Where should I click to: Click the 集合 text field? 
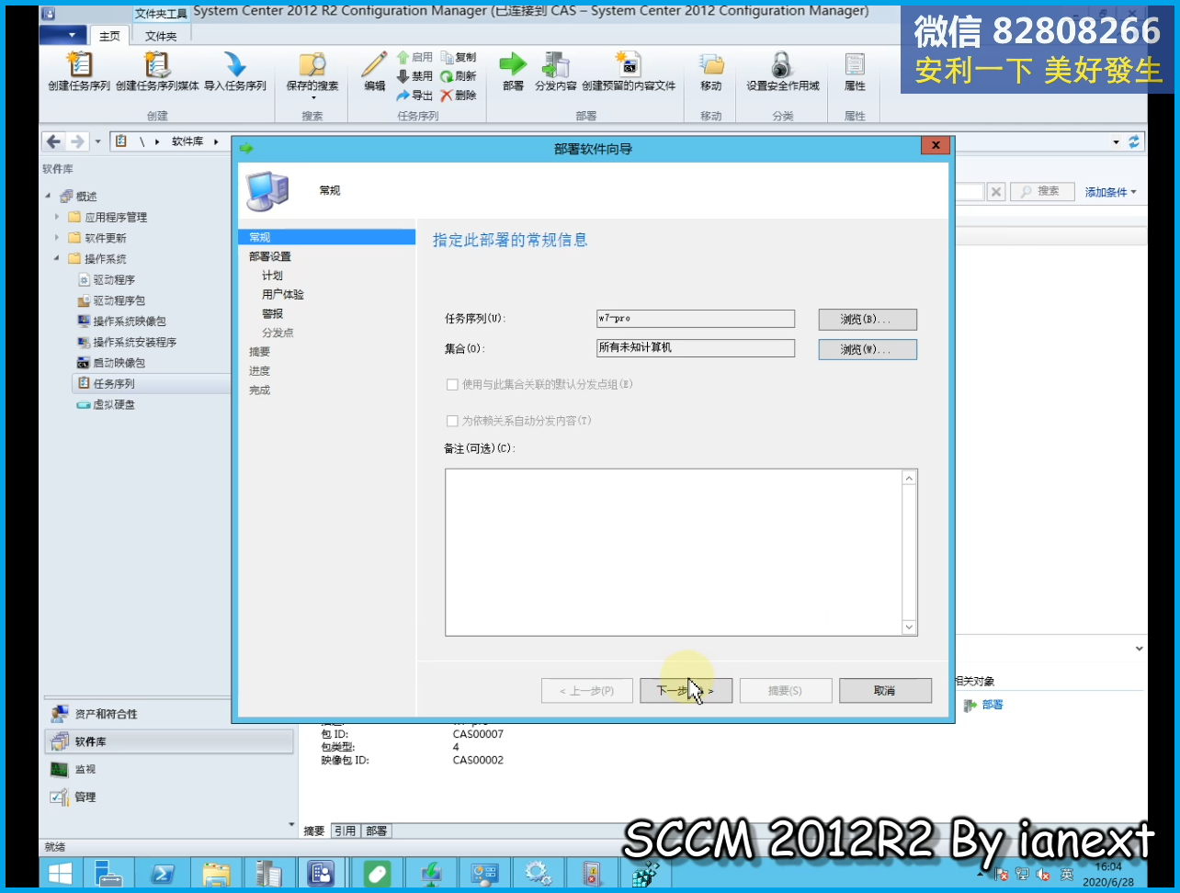696,348
